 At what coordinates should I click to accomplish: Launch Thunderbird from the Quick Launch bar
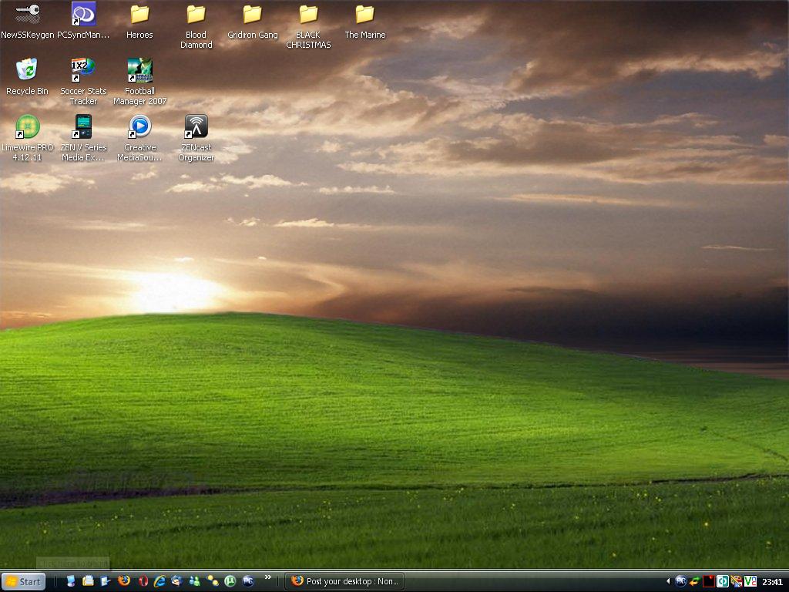click(176, 581)
